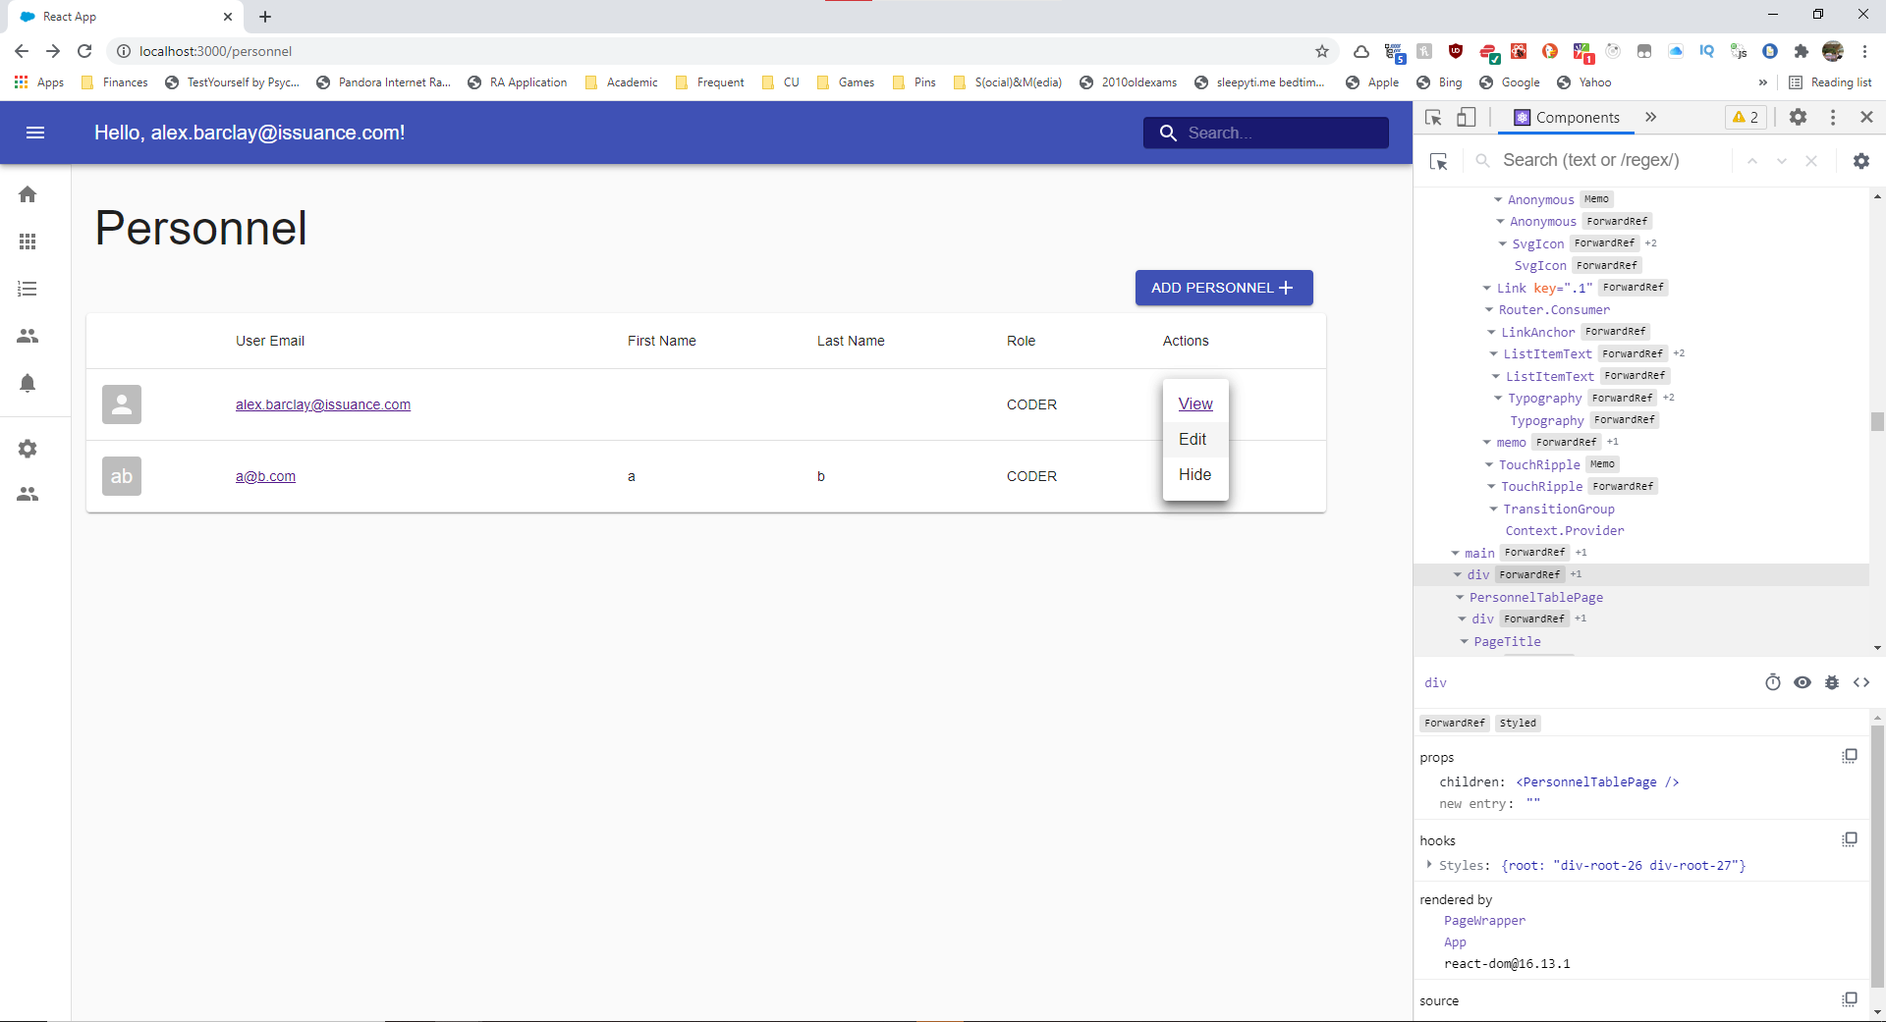This screenshot has width=1886, height=1022.
Task: Open the numbered list sidebar icon
Action: (x=28, y=289)
